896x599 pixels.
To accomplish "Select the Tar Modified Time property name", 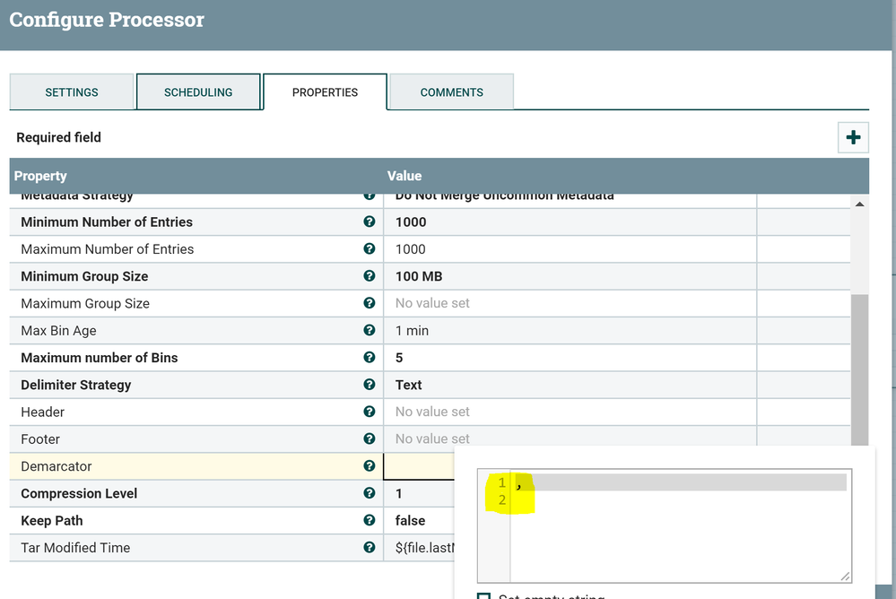I will [75, 548].
